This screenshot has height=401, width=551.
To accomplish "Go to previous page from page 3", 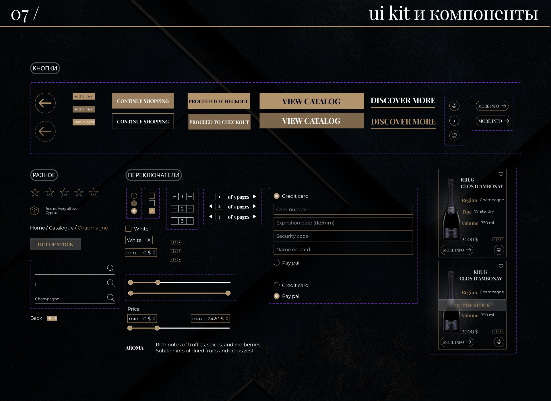I will pyautogui.click(x=211, y=216).
